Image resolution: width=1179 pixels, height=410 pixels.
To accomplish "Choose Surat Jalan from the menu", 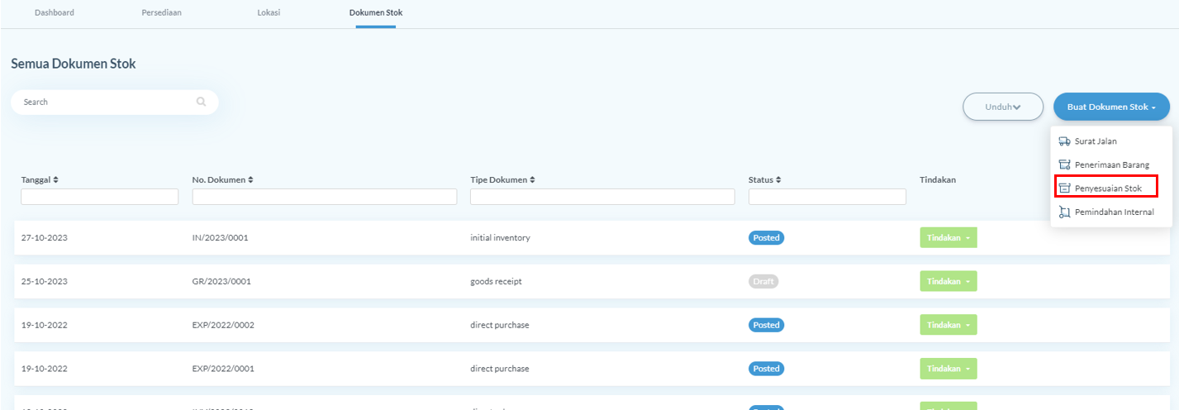I will click(1111, 141).
